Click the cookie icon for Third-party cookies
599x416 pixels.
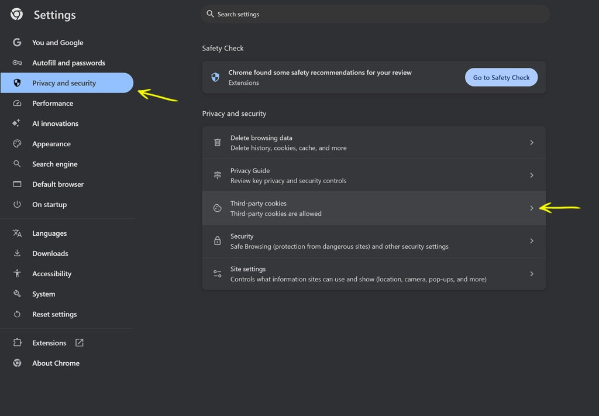218,208
